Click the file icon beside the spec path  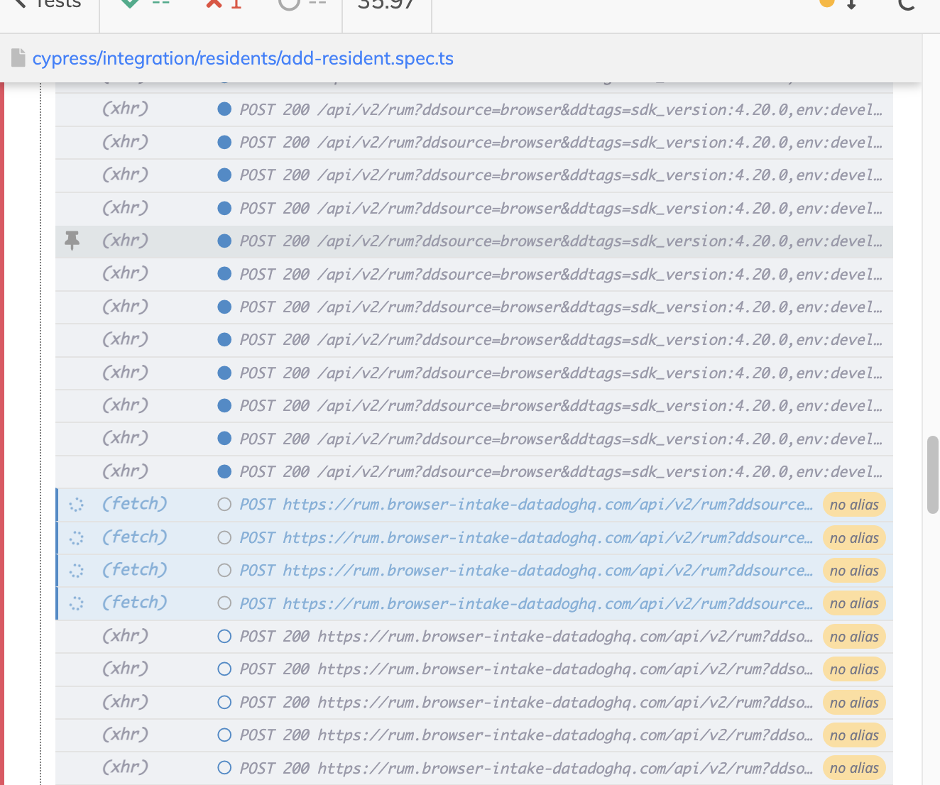pos(18,58)
